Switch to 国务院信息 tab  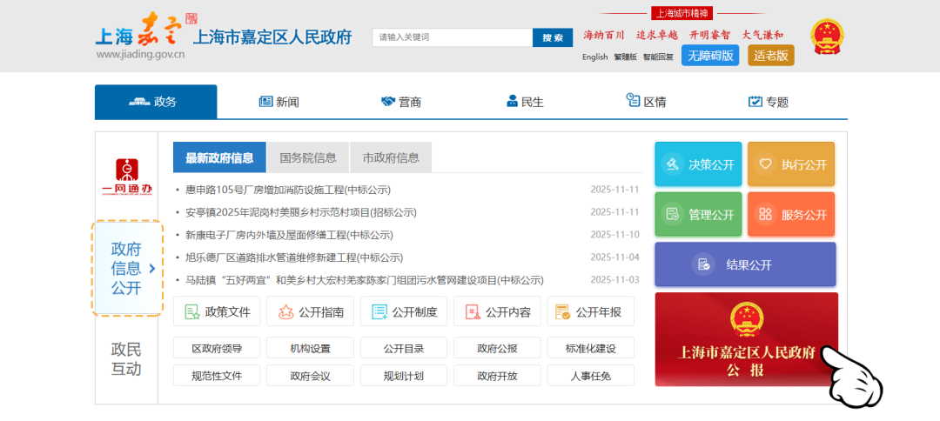point(308,157)
